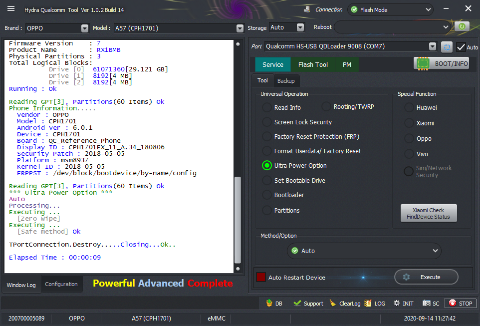Select Vivo special function
The height and width of the screenshot is (326, 480).
tap(409, 154)
